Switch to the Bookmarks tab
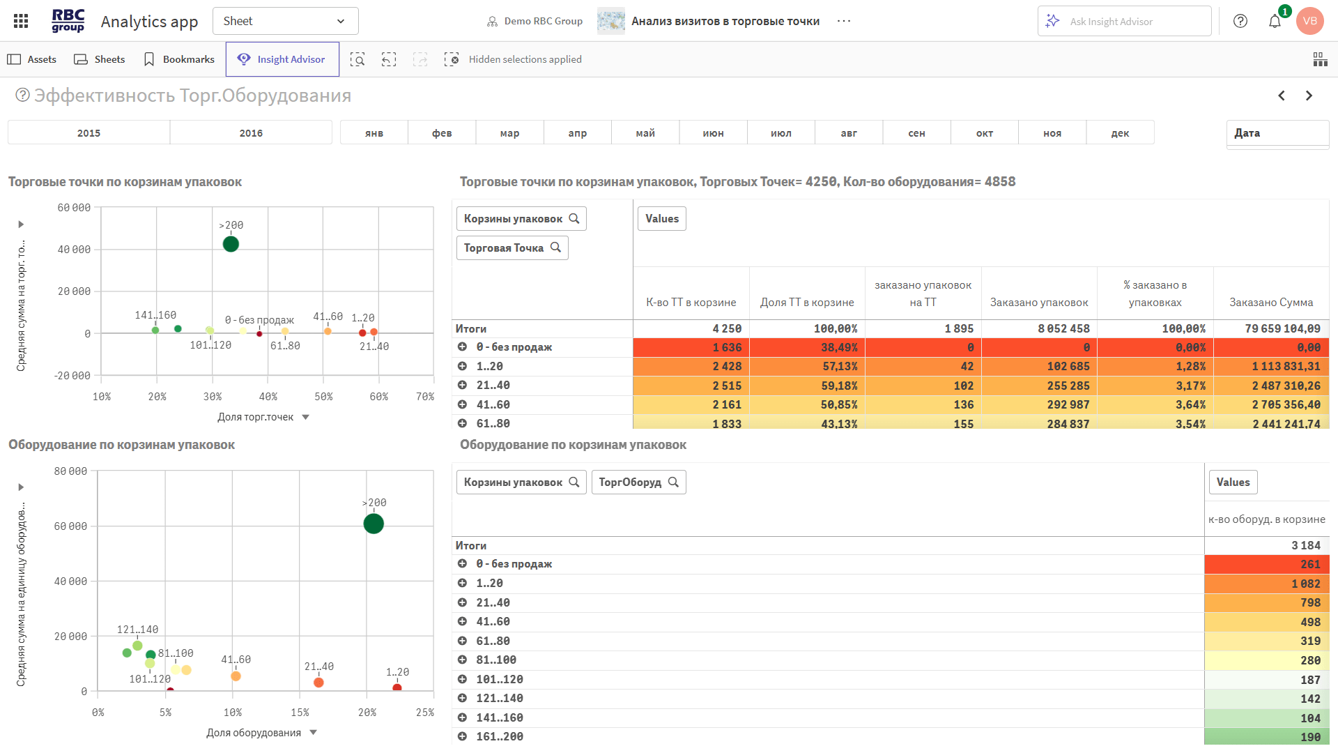Viewport: 1338px width, 753px height. click(x=178, y=59)
